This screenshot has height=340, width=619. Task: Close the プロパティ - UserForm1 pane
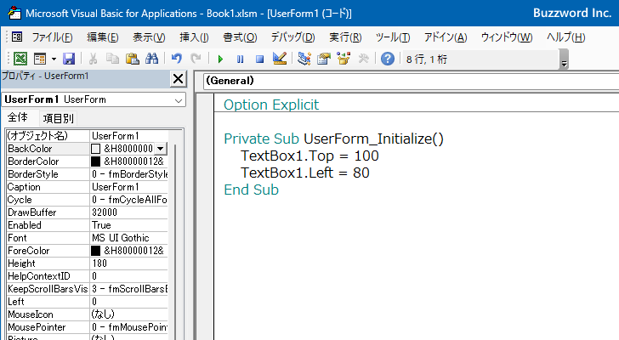click(178, 79)
